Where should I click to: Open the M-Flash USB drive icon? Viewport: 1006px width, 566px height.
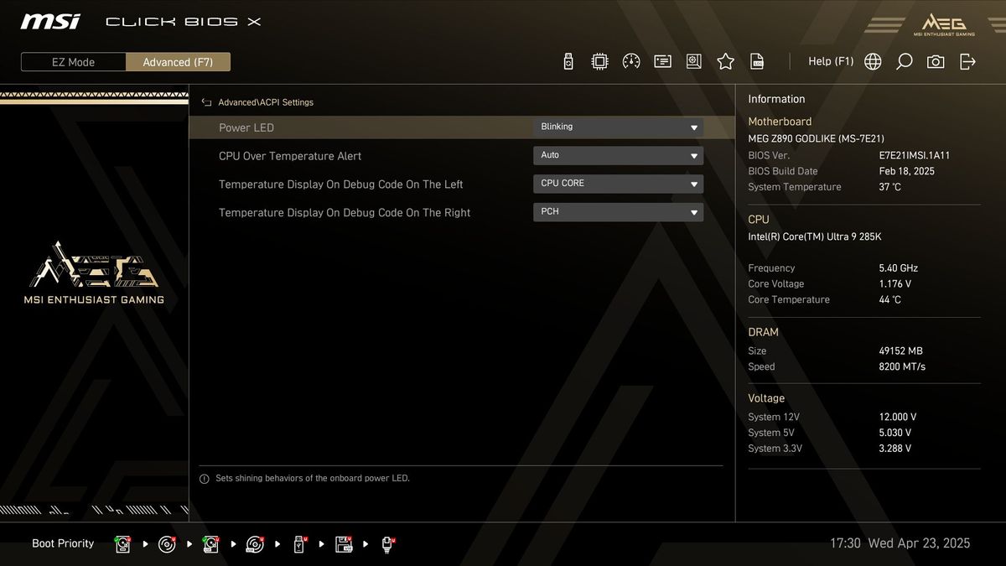[568, 61]
